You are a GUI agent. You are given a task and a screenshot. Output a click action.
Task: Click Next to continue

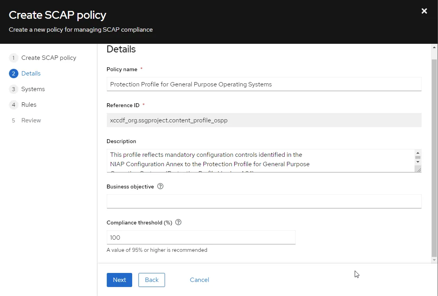point(119,280)
